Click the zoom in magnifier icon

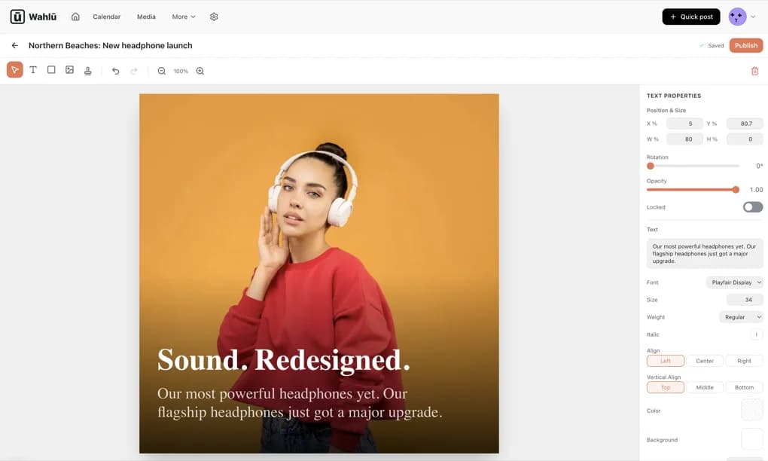(x=200, y=71)
